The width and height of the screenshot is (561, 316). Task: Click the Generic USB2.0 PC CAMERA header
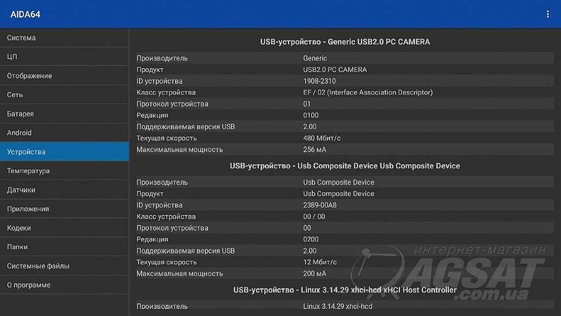click(x=345, y=42)
